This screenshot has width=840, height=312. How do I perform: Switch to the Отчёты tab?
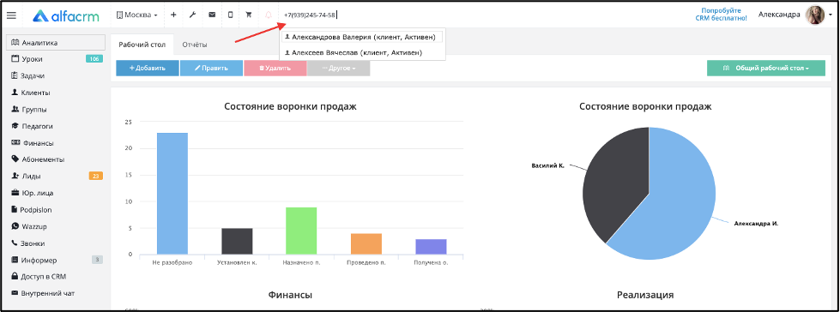(195, 45)
